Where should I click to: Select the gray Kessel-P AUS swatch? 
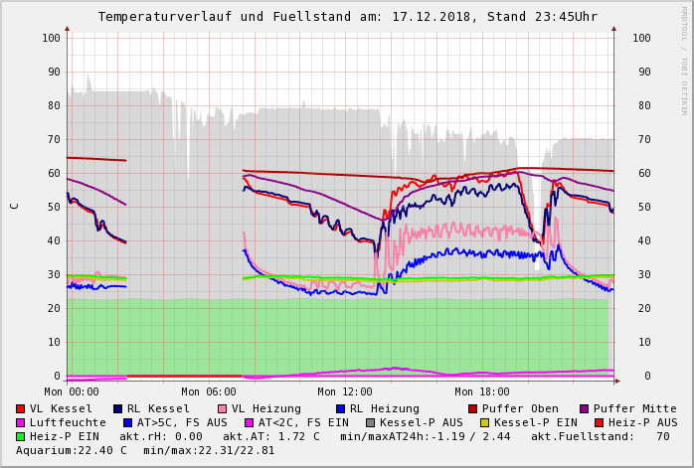click(x=371, y=423)
